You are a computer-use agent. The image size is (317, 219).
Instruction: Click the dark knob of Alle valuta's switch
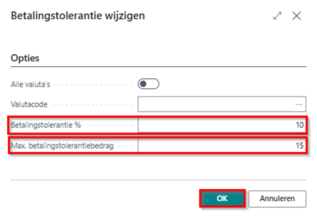[x=143, y=84]
